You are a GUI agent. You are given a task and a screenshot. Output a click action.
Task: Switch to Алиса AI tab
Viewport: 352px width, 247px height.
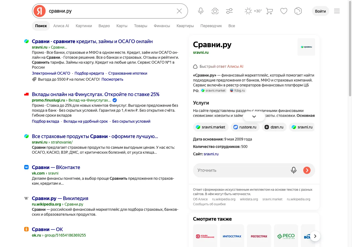click(x=61, y=26)
